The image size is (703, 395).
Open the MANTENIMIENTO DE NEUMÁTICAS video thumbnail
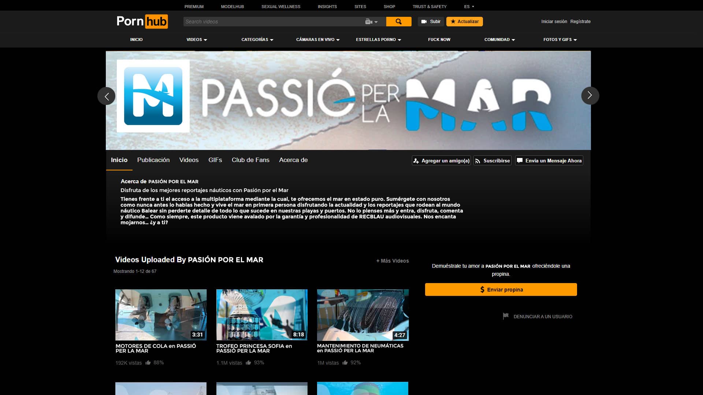(363, 315)
